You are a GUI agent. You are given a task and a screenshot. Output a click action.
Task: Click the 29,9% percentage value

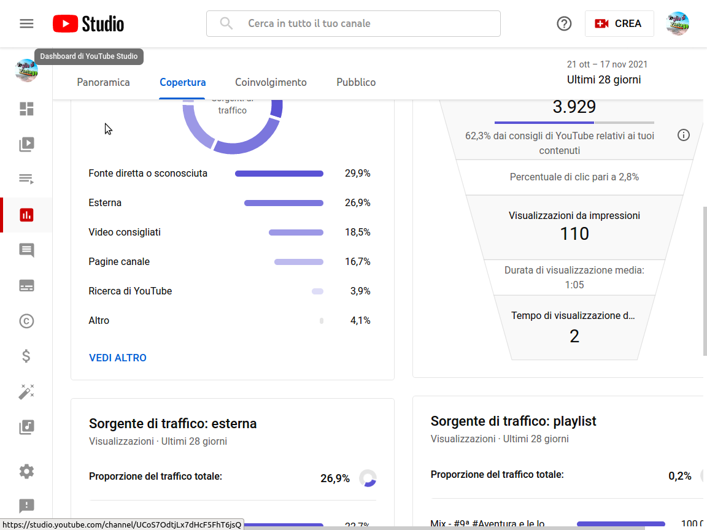click(358, 174)
